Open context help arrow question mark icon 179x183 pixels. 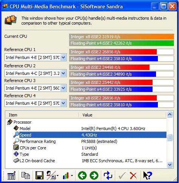point(148,175)
